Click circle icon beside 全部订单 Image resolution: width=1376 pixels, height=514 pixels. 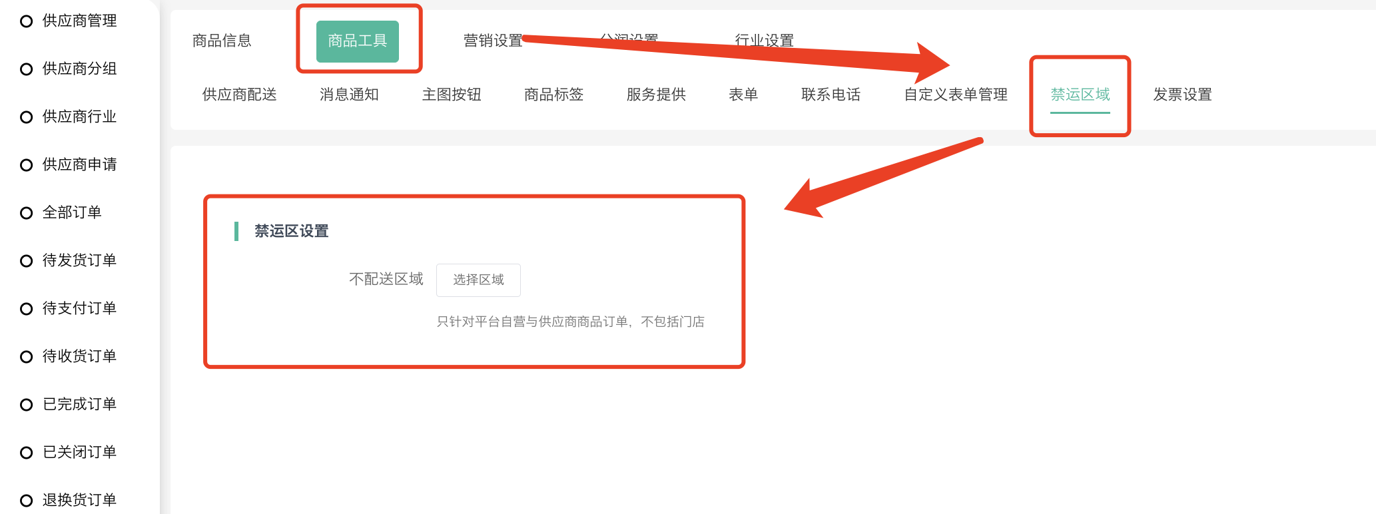(27, 213)
